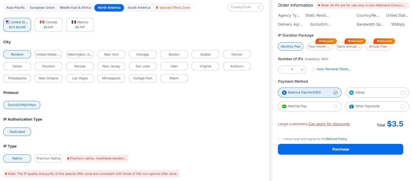Select the Alipay radio button
The width and height of the screenshot is (412, 181).
pyautogui.click(x=403, y=93)
